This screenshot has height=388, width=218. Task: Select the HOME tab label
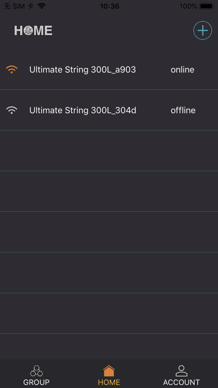coord(109,382)
